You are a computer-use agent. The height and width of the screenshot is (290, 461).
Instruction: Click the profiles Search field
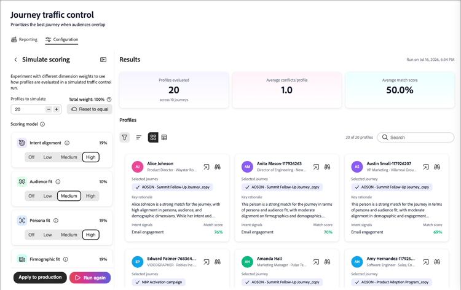click(x=416, y=137)
